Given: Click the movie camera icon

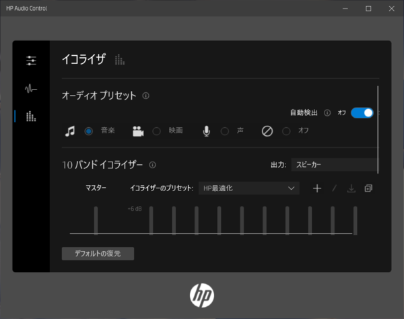Looking at the screenshot, I should point(138,131).
